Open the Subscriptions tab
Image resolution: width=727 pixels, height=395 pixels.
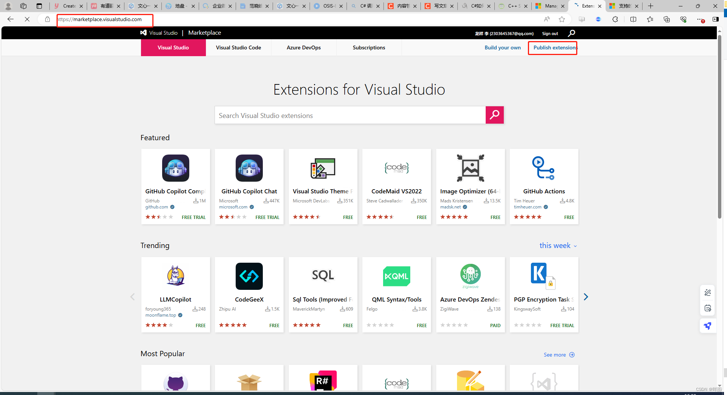point(369,47)
